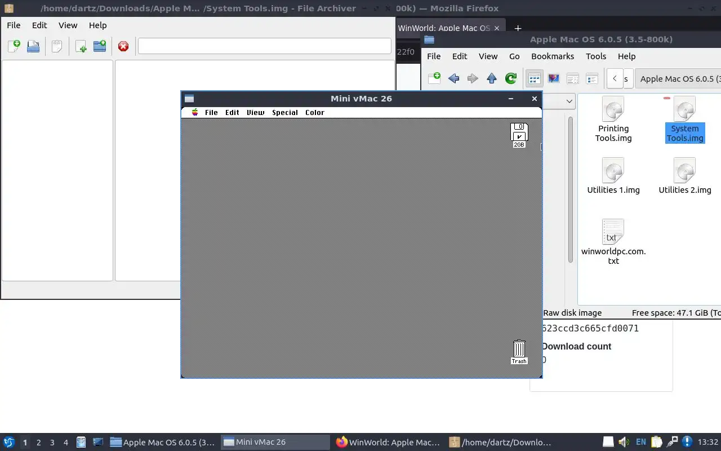The width and height of the screenshot is (721, 451).
Task: Open View menu in File Archiver
Action: [x=68, y=25]
